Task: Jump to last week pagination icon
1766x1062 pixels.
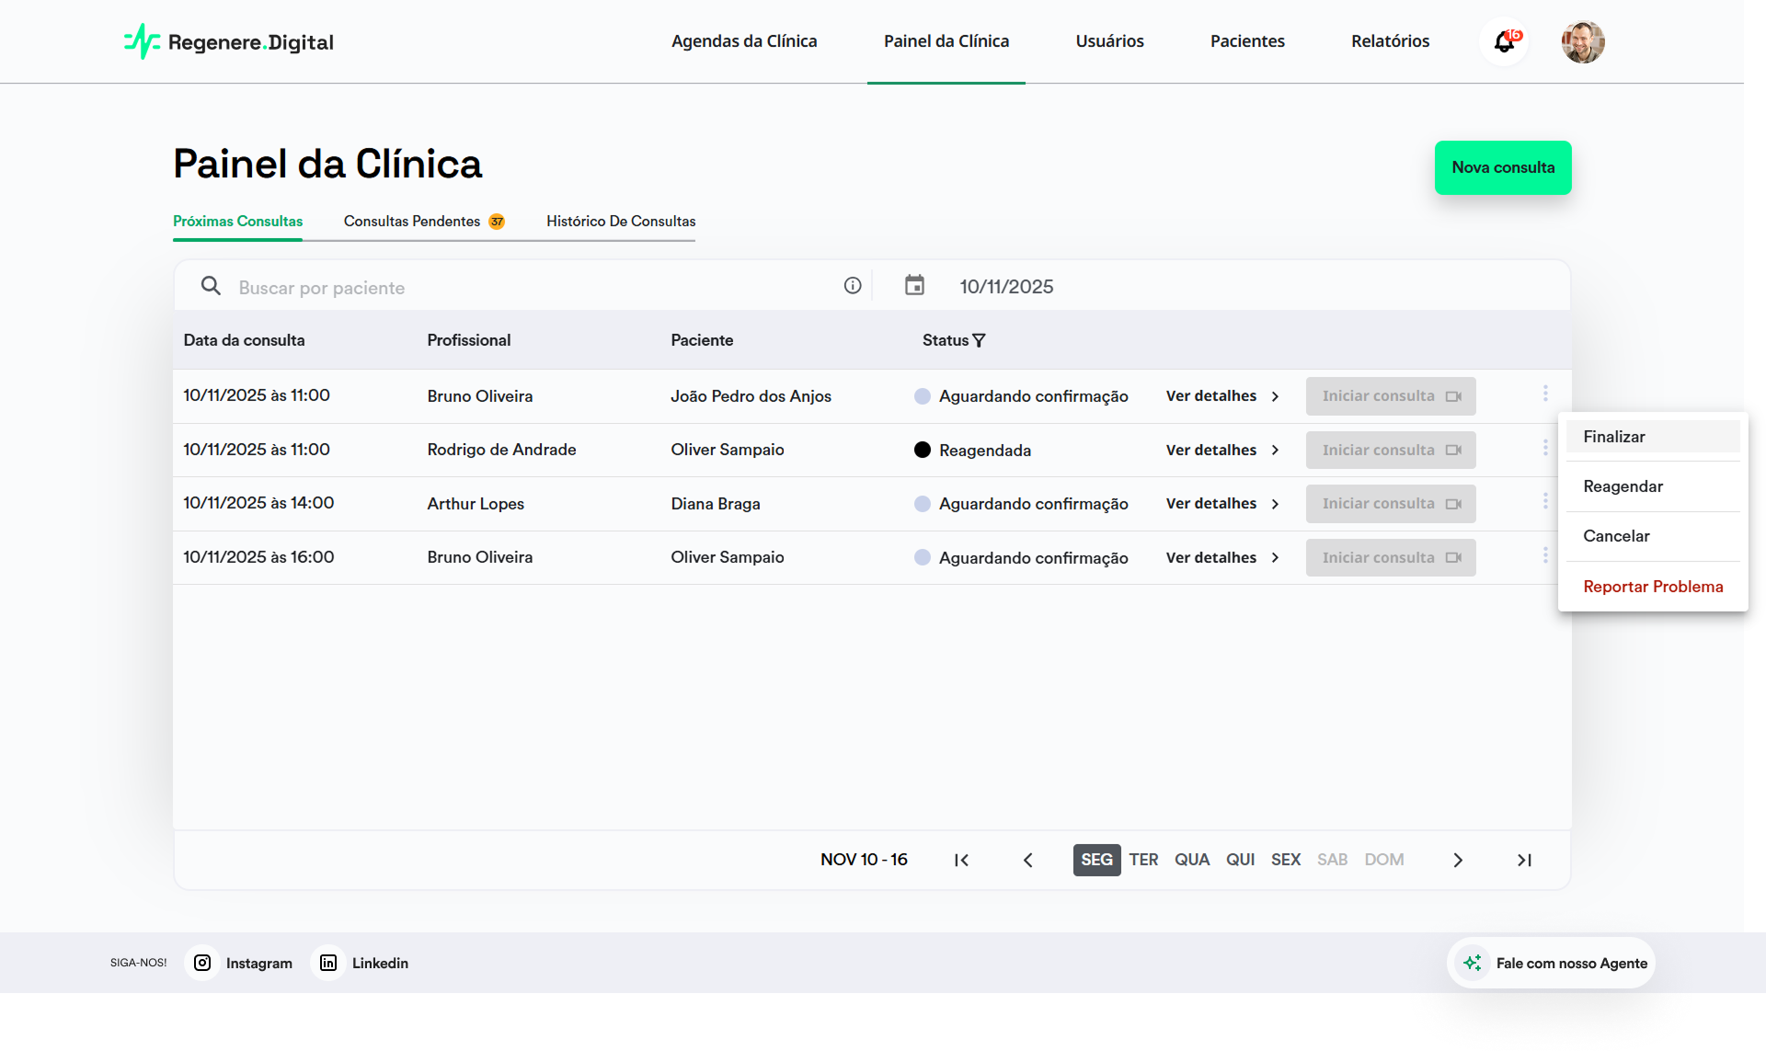Action: tap(1524, 860)
